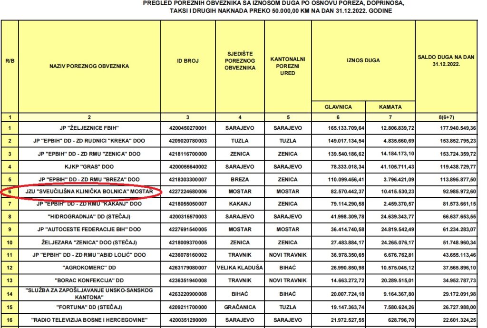The width and height of the screenshot is (487, 328).
Task: Click the ID number 4218055050007
Action: [x=187, y=204]
